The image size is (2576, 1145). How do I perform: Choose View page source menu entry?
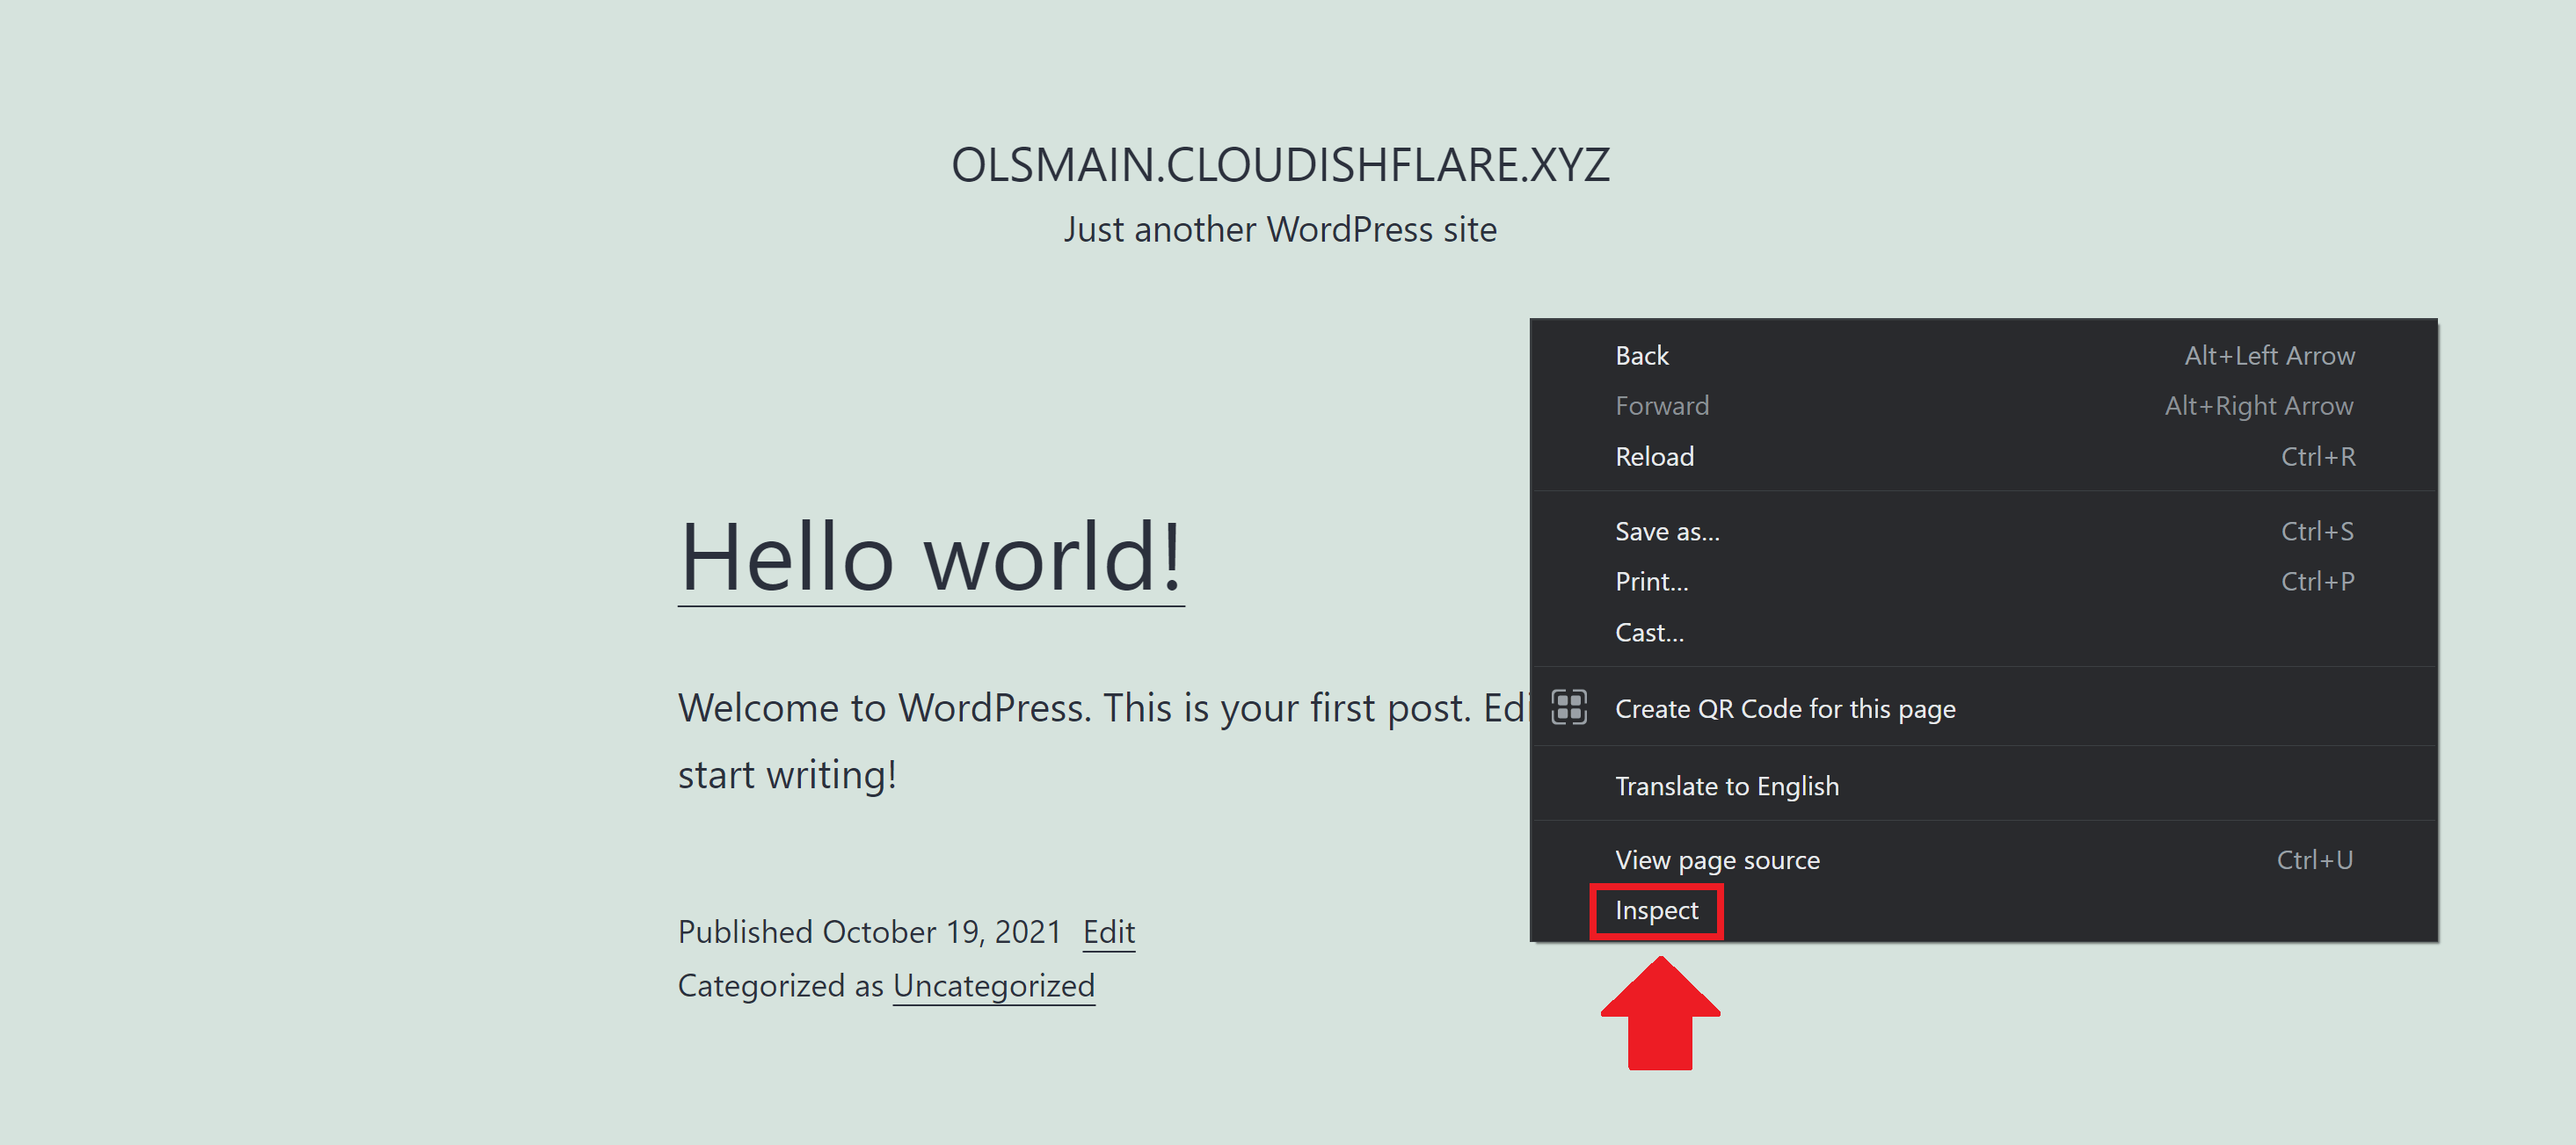point(1717,859)
